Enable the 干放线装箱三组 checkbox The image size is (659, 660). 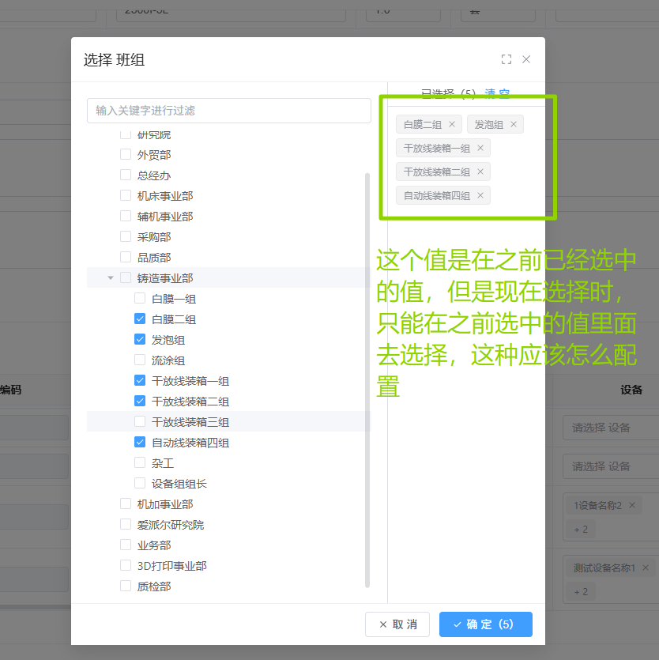tap(140, 422)
